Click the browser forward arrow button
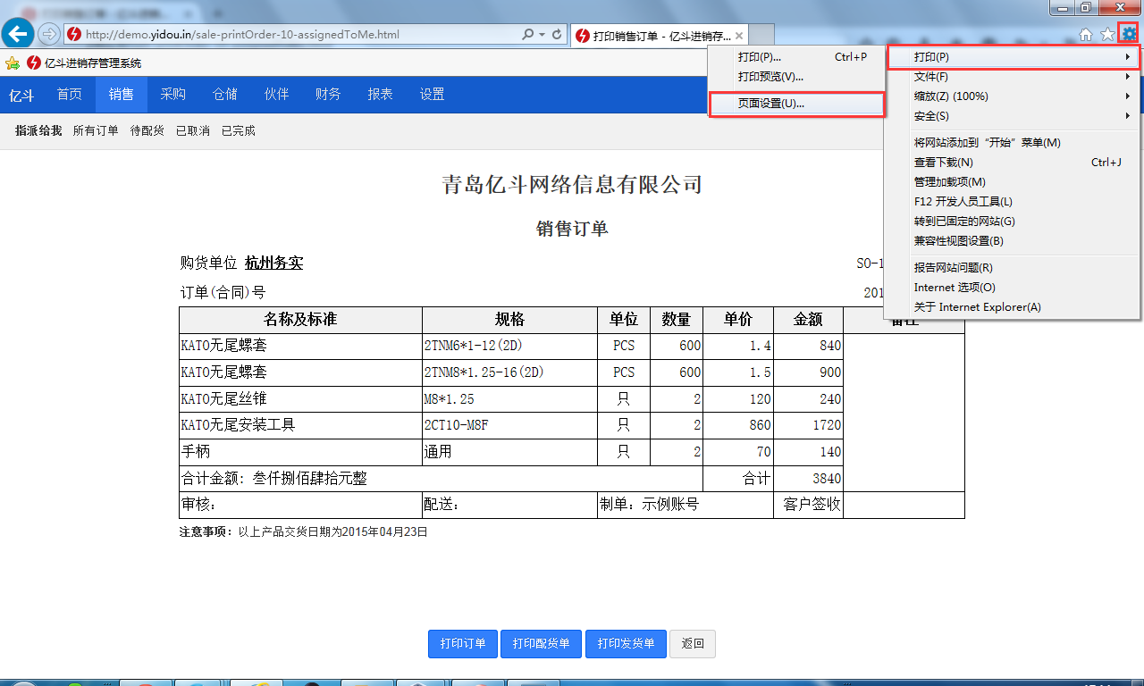 [x=49, y=35]
